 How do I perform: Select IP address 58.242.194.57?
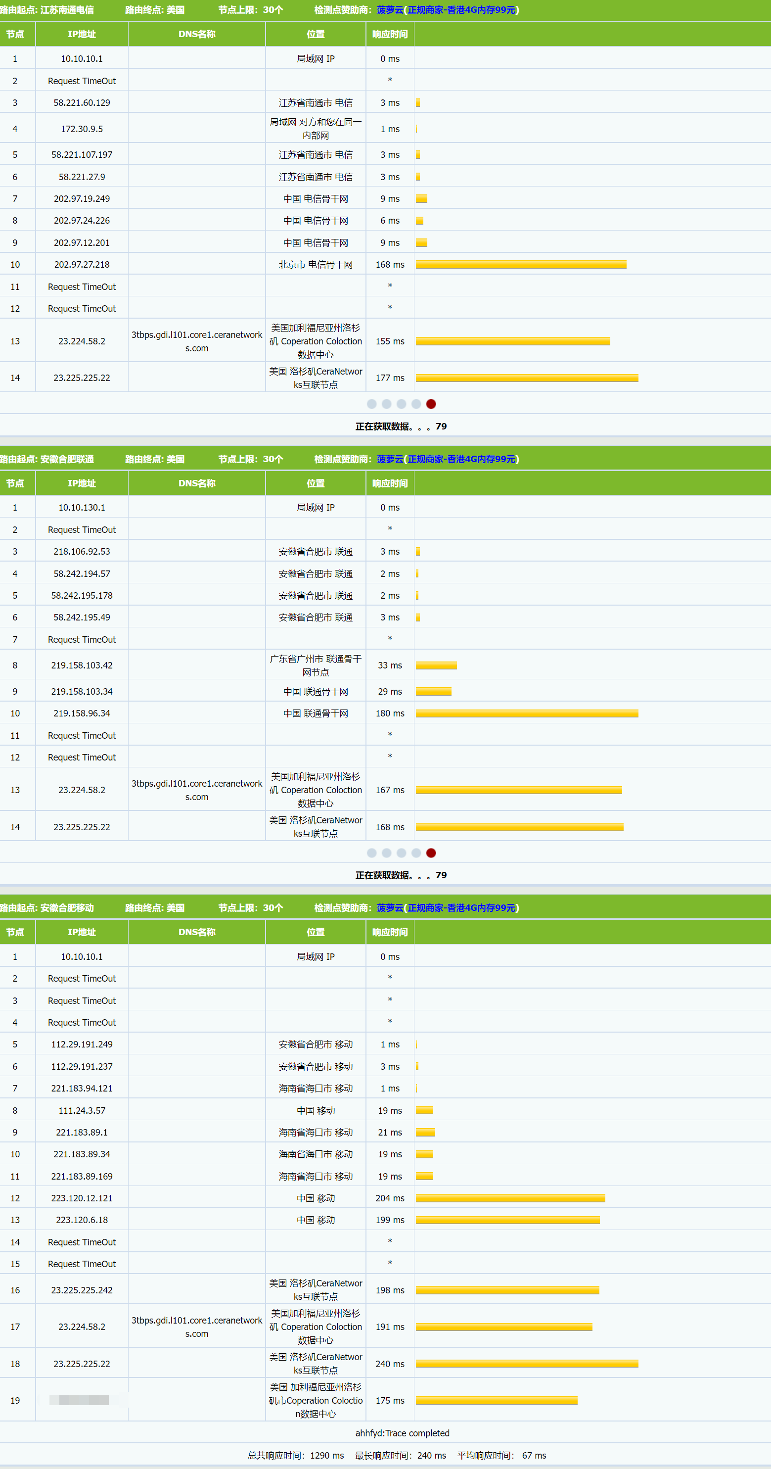(x=82, y=573)
